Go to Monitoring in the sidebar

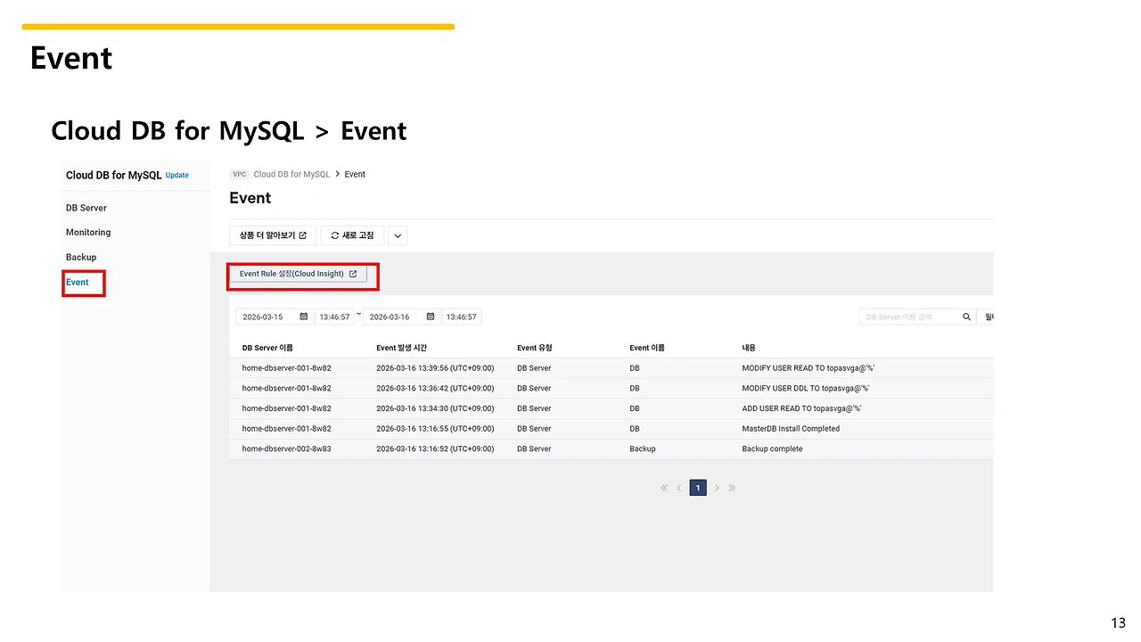(88, 233)
